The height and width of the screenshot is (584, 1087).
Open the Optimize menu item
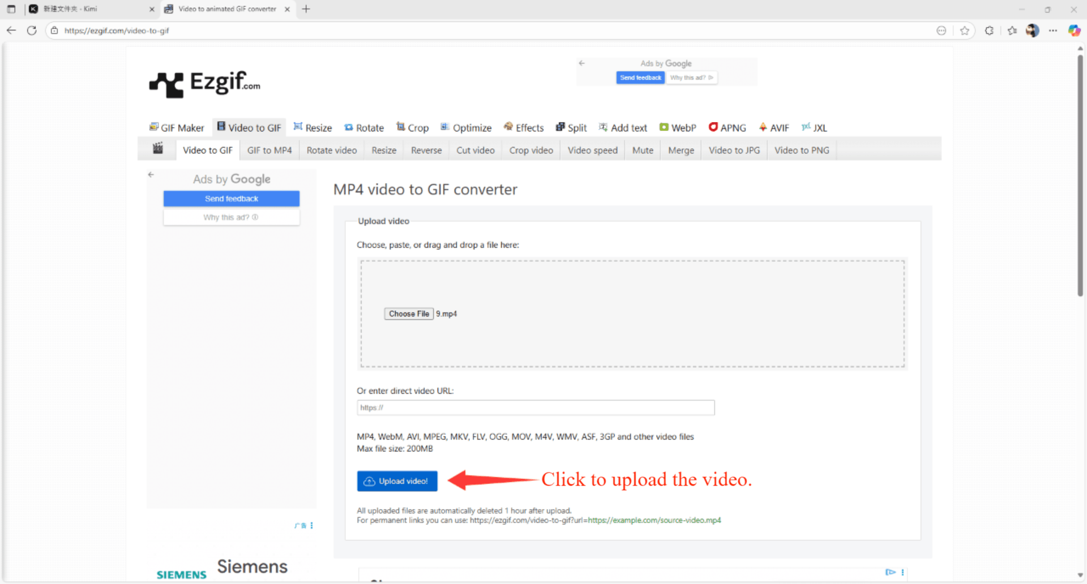point(466,128)
